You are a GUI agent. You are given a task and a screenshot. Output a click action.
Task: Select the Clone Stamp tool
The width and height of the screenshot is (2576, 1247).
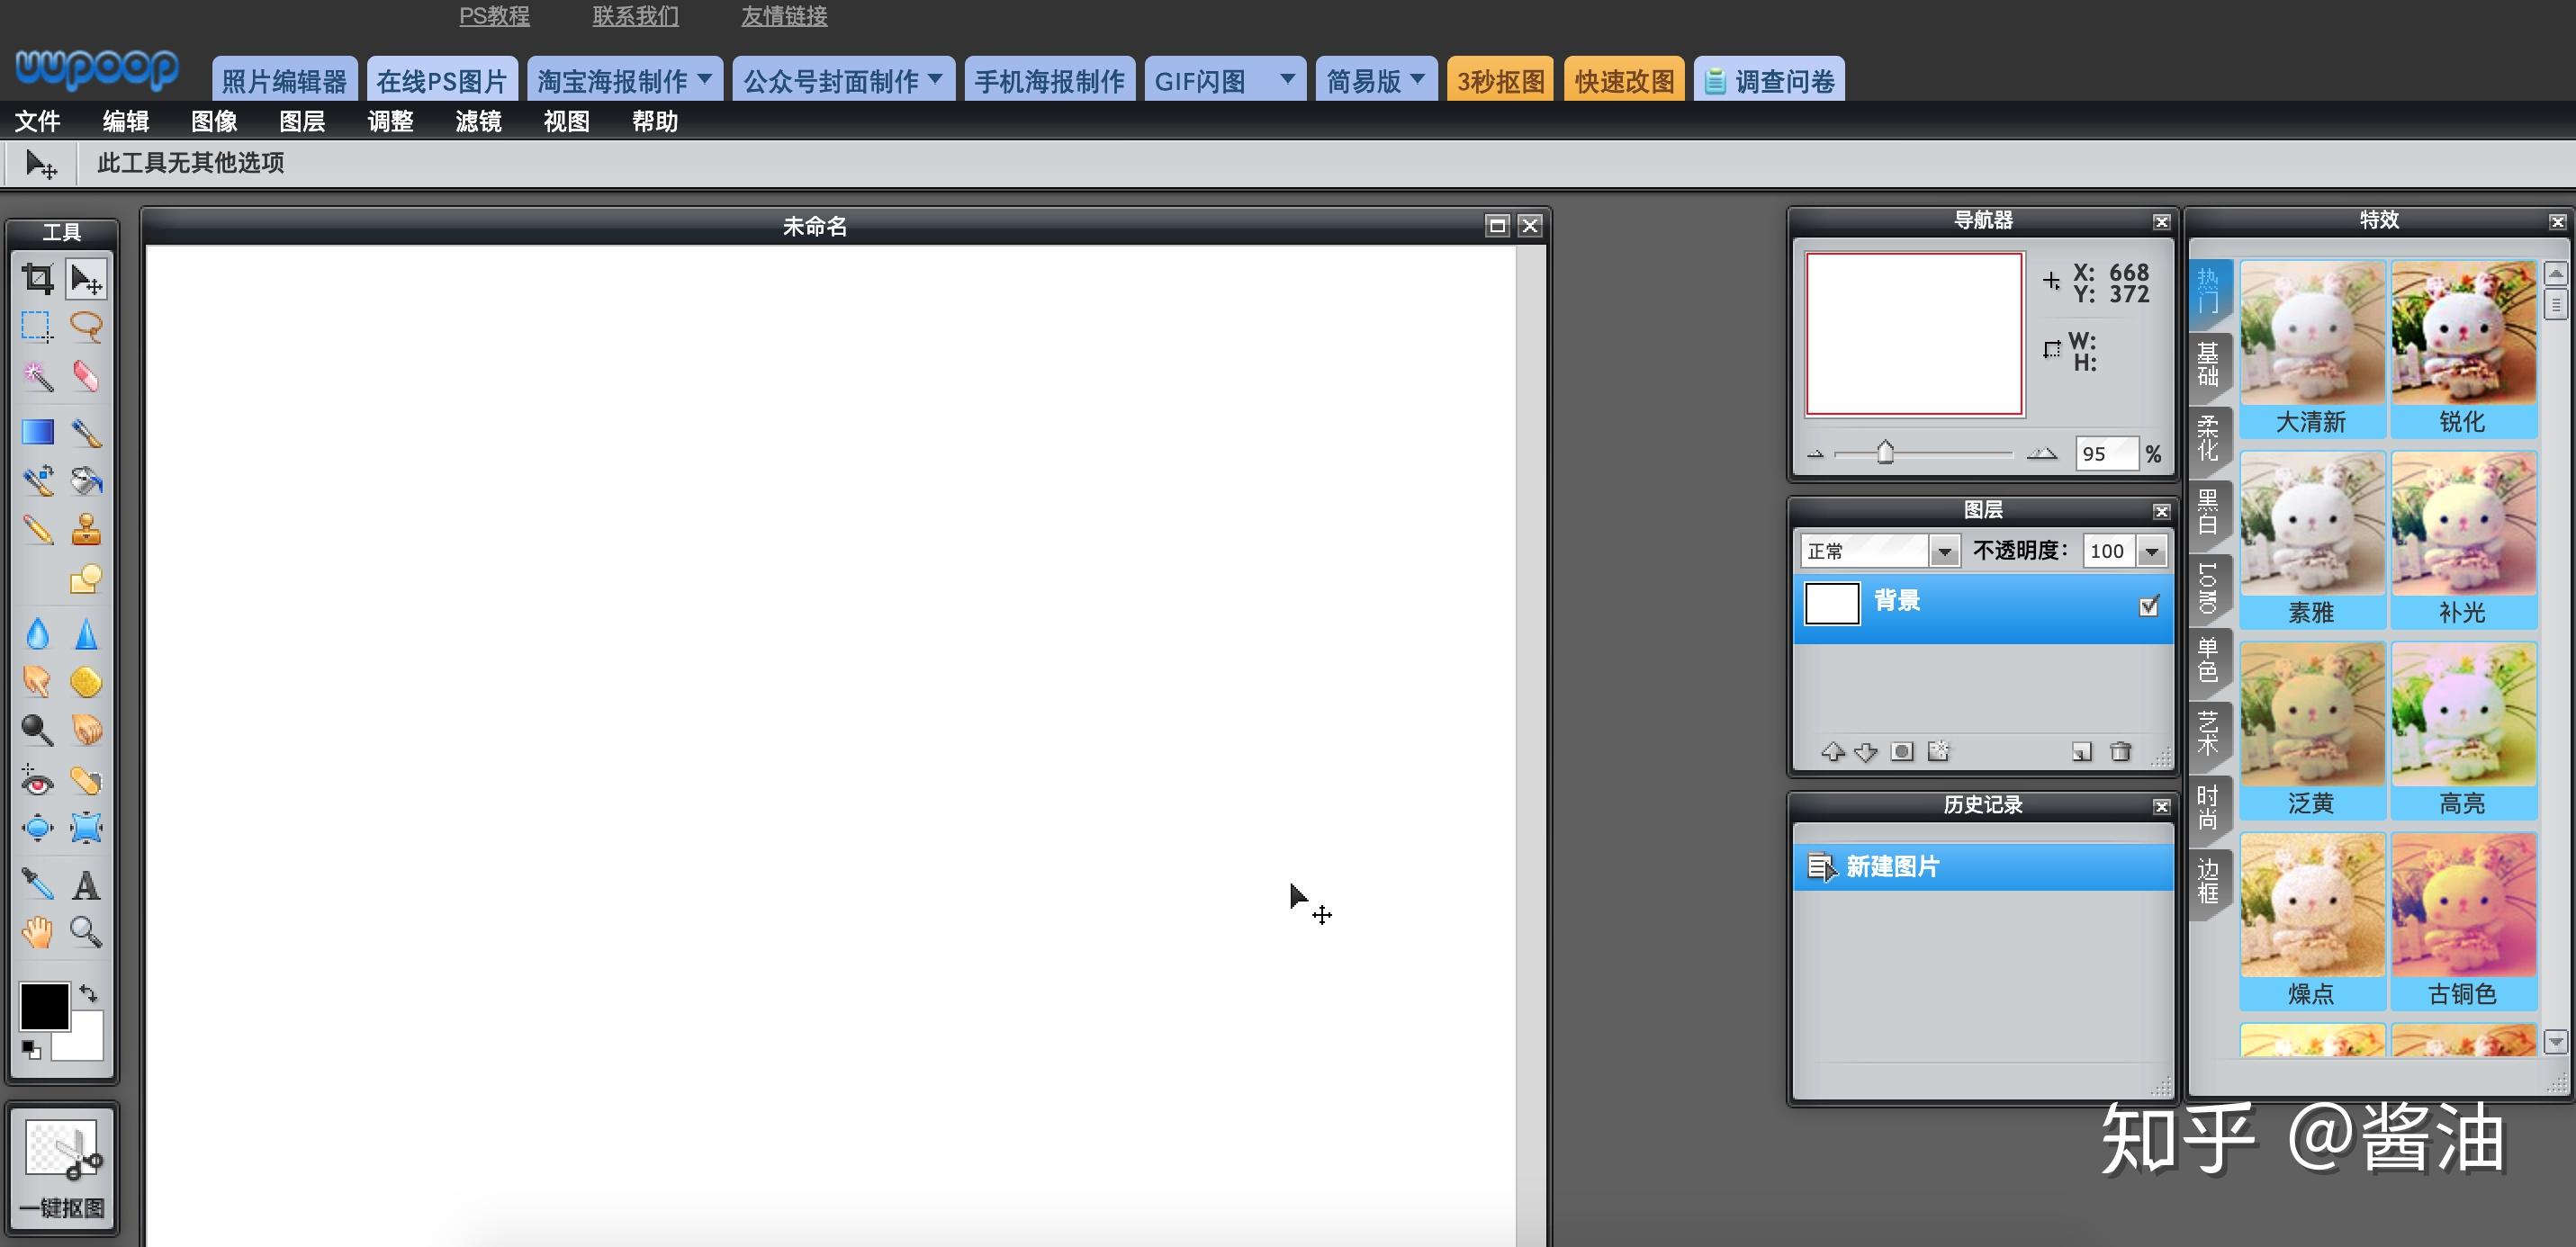tap(87, 529)
